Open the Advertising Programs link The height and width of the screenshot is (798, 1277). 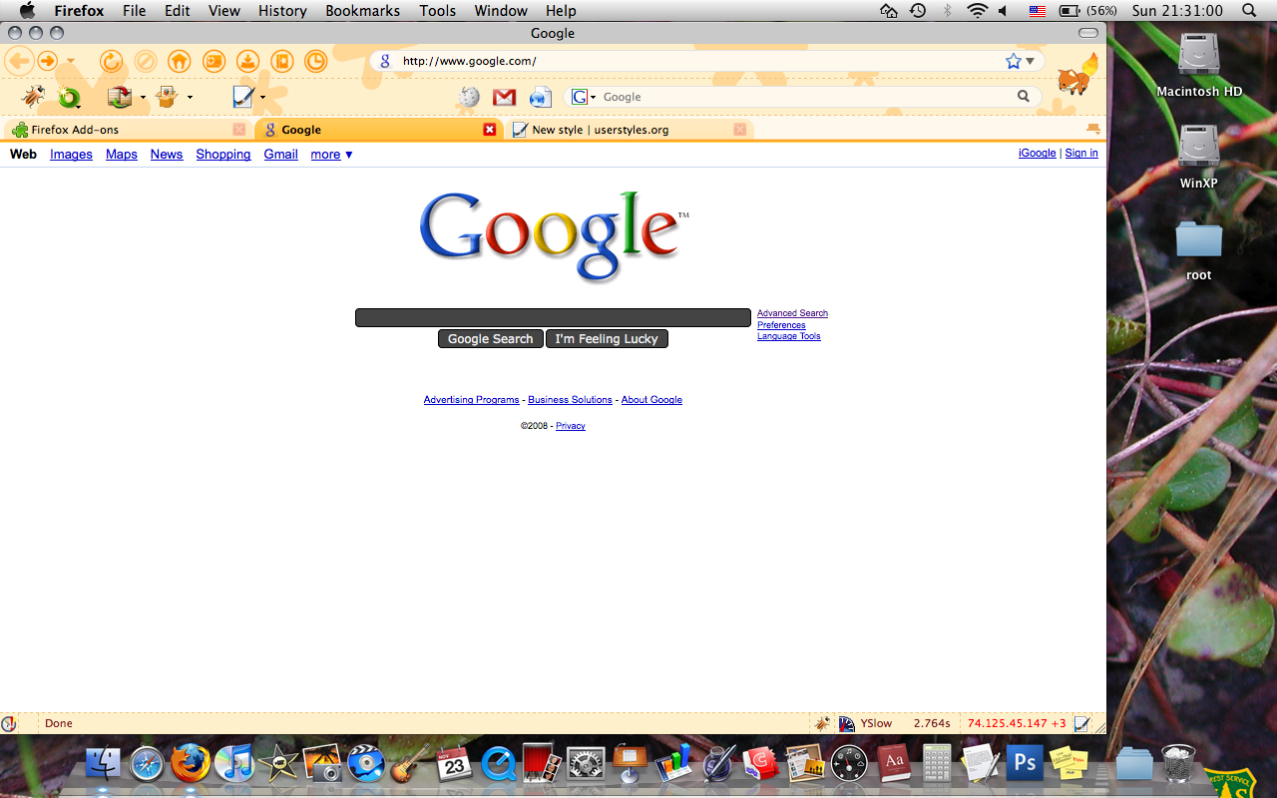pyautogui.click(x=471, y=400)
